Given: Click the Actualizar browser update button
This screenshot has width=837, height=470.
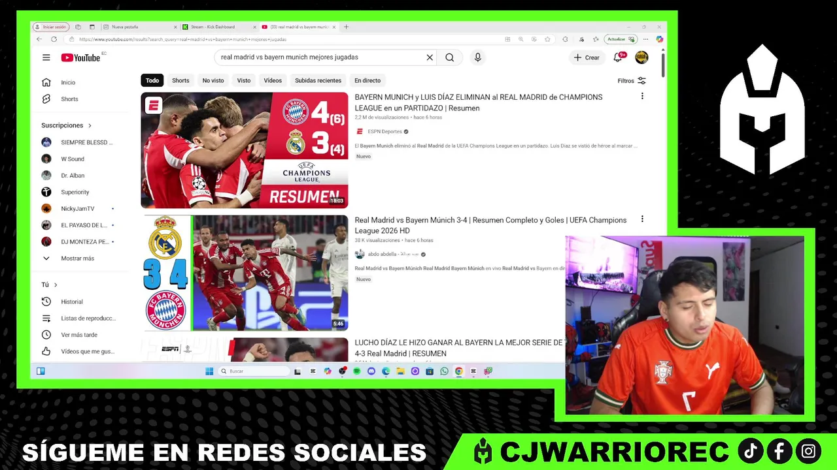Looking at the screenshot, I should point(621,39).
